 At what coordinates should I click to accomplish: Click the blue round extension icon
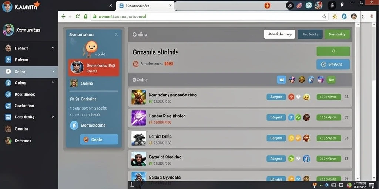point(344,16)
